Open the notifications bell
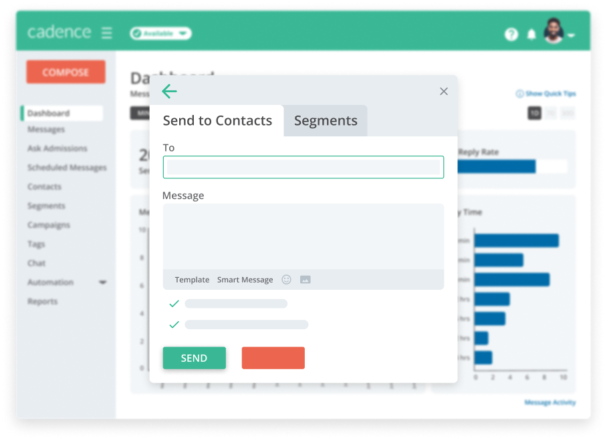 532,34
